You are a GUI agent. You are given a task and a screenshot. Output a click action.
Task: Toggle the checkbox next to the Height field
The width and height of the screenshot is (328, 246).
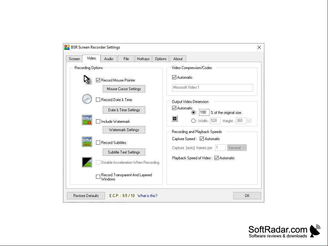249,121
